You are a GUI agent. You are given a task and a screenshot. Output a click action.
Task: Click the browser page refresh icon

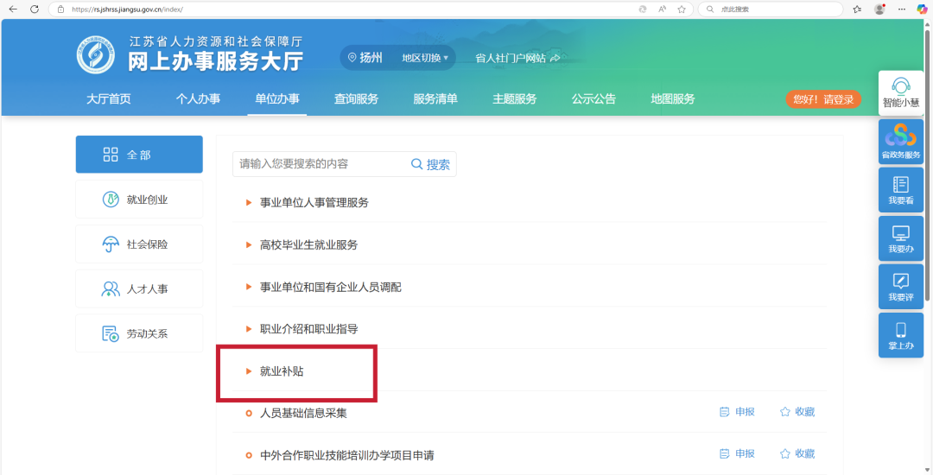[x=35, y=9]
